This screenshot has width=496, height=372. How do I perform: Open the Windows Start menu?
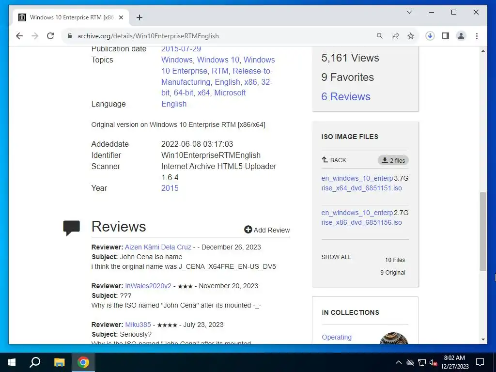click(12, 362)
